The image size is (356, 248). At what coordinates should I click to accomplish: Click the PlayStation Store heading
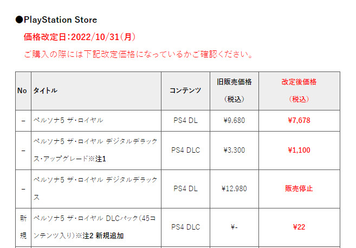point(56,20)
